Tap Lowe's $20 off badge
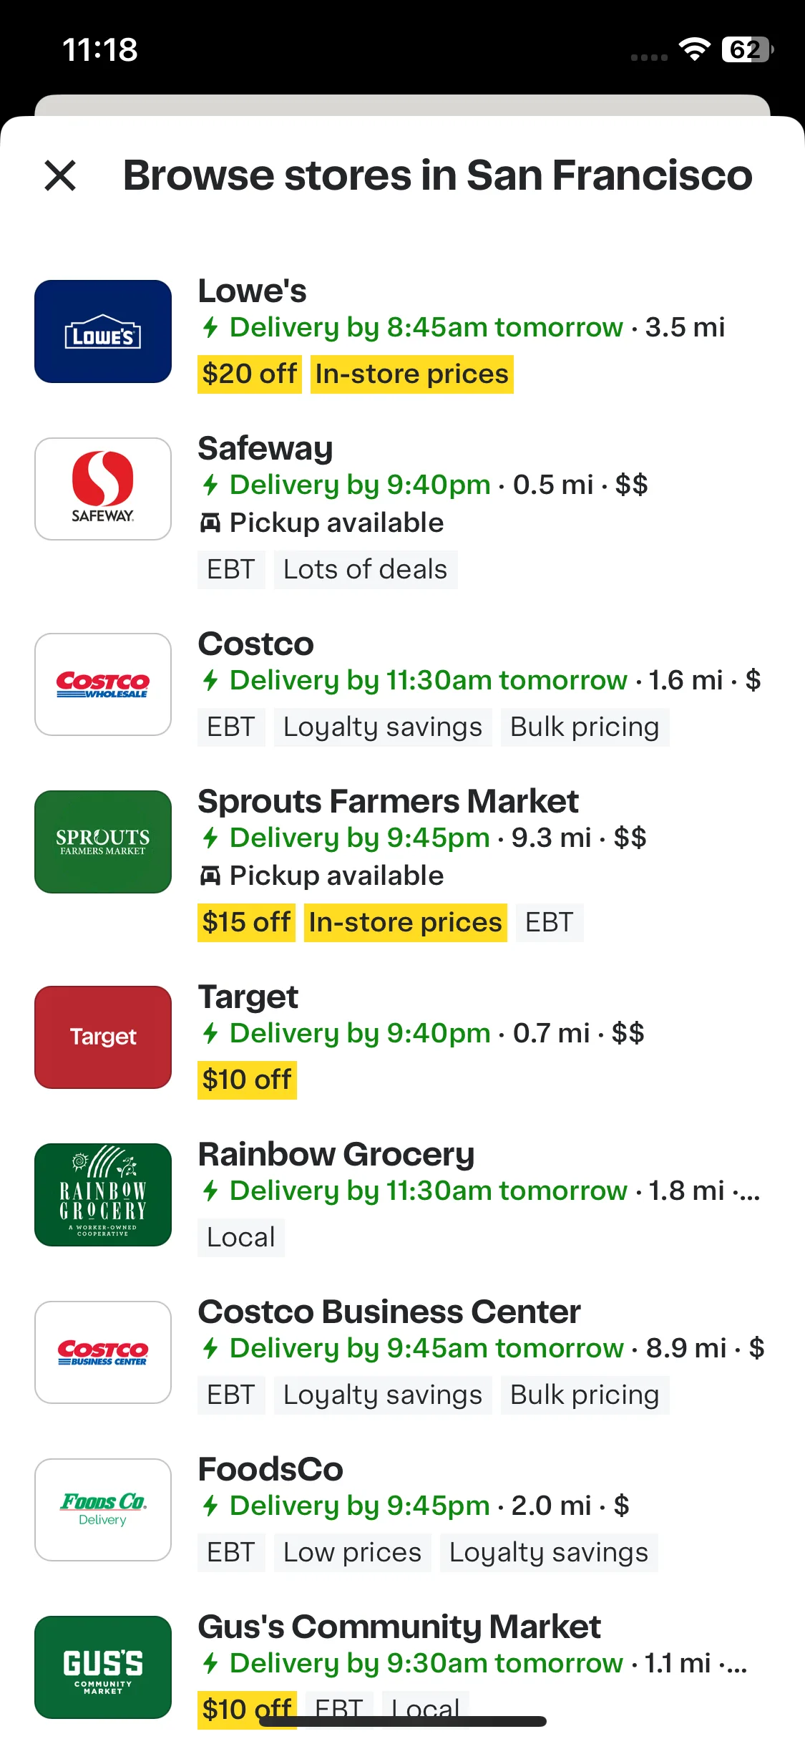Screen dimensions: 805x1744 coord(250,374)
